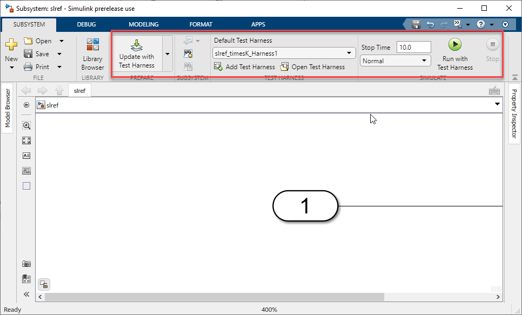Click the Stop Time input field
Viewport: 522px width, 315px height.
tap(414, 48)
